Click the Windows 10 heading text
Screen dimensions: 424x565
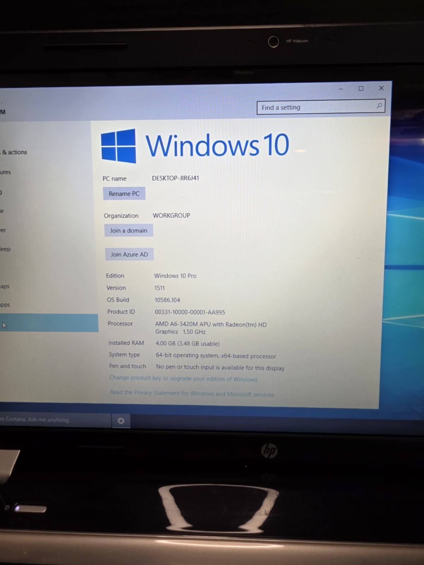coord(218,145)
